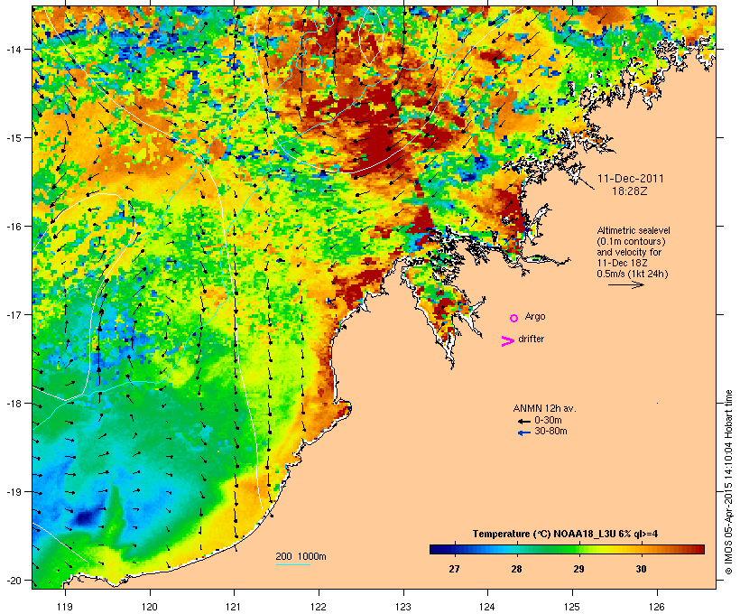
Task: Click the '0-30m' depth label
Action: [548, 420]
